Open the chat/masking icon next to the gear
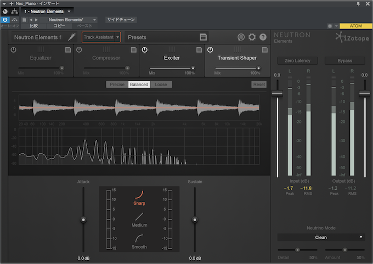This screenshot has height=264, width=373. 241,37
